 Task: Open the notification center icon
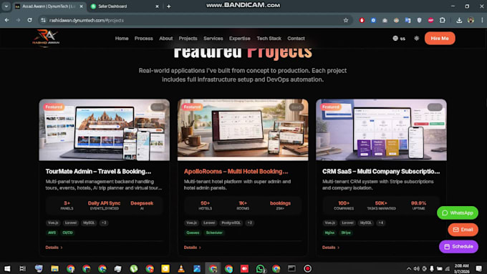click(479, 268)
